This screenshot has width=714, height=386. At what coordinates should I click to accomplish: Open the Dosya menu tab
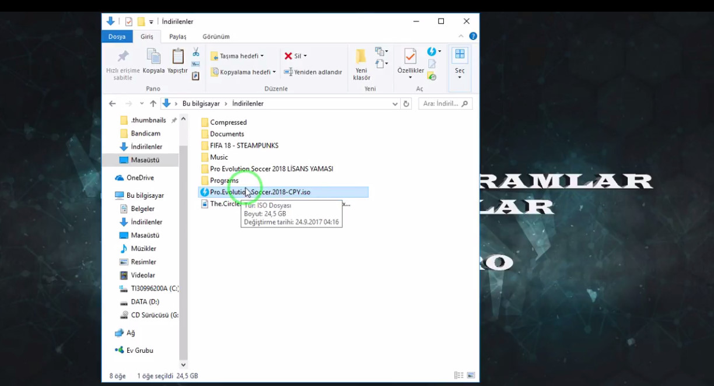(117, 36)
